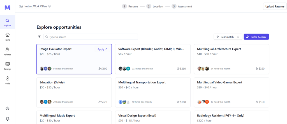Open the filter icon beside search
The width and height of the screenshot is (287, 124).
tap(39, 37)
